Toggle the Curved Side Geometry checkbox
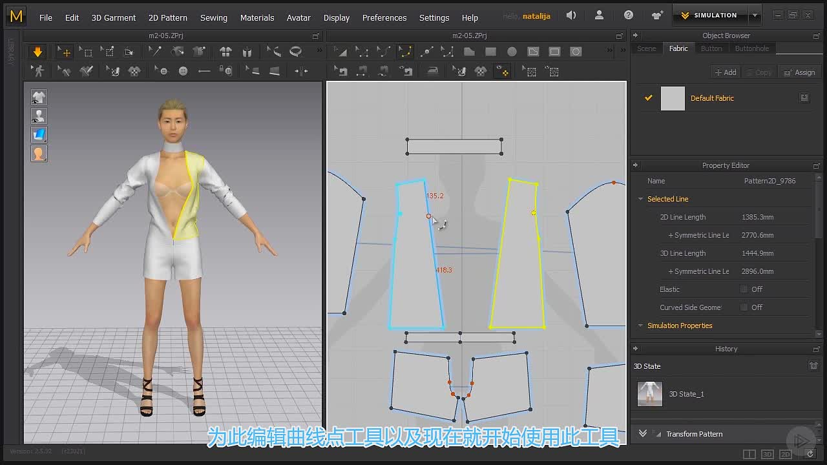This screenshot has width=827, height=465. click(x=744, y=307)
